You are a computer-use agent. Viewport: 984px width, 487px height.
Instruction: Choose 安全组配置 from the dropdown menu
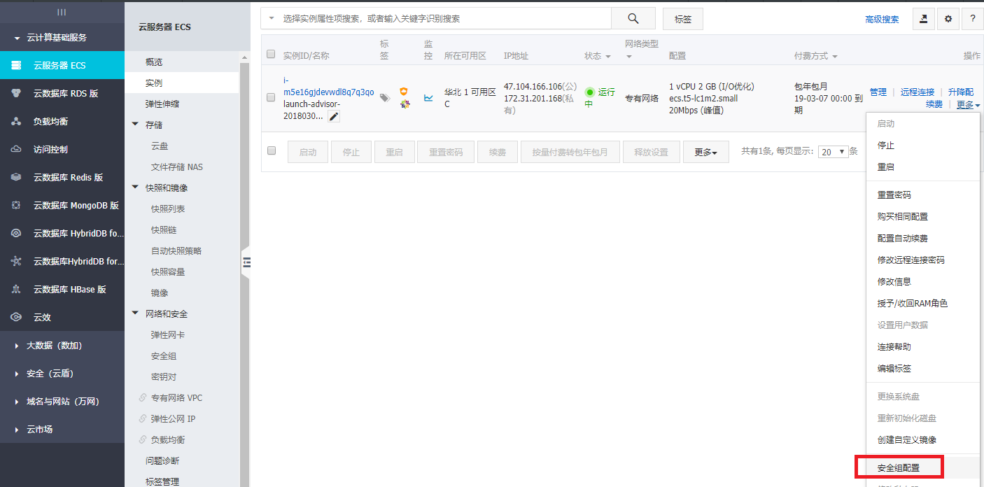[x=899, y=467]
